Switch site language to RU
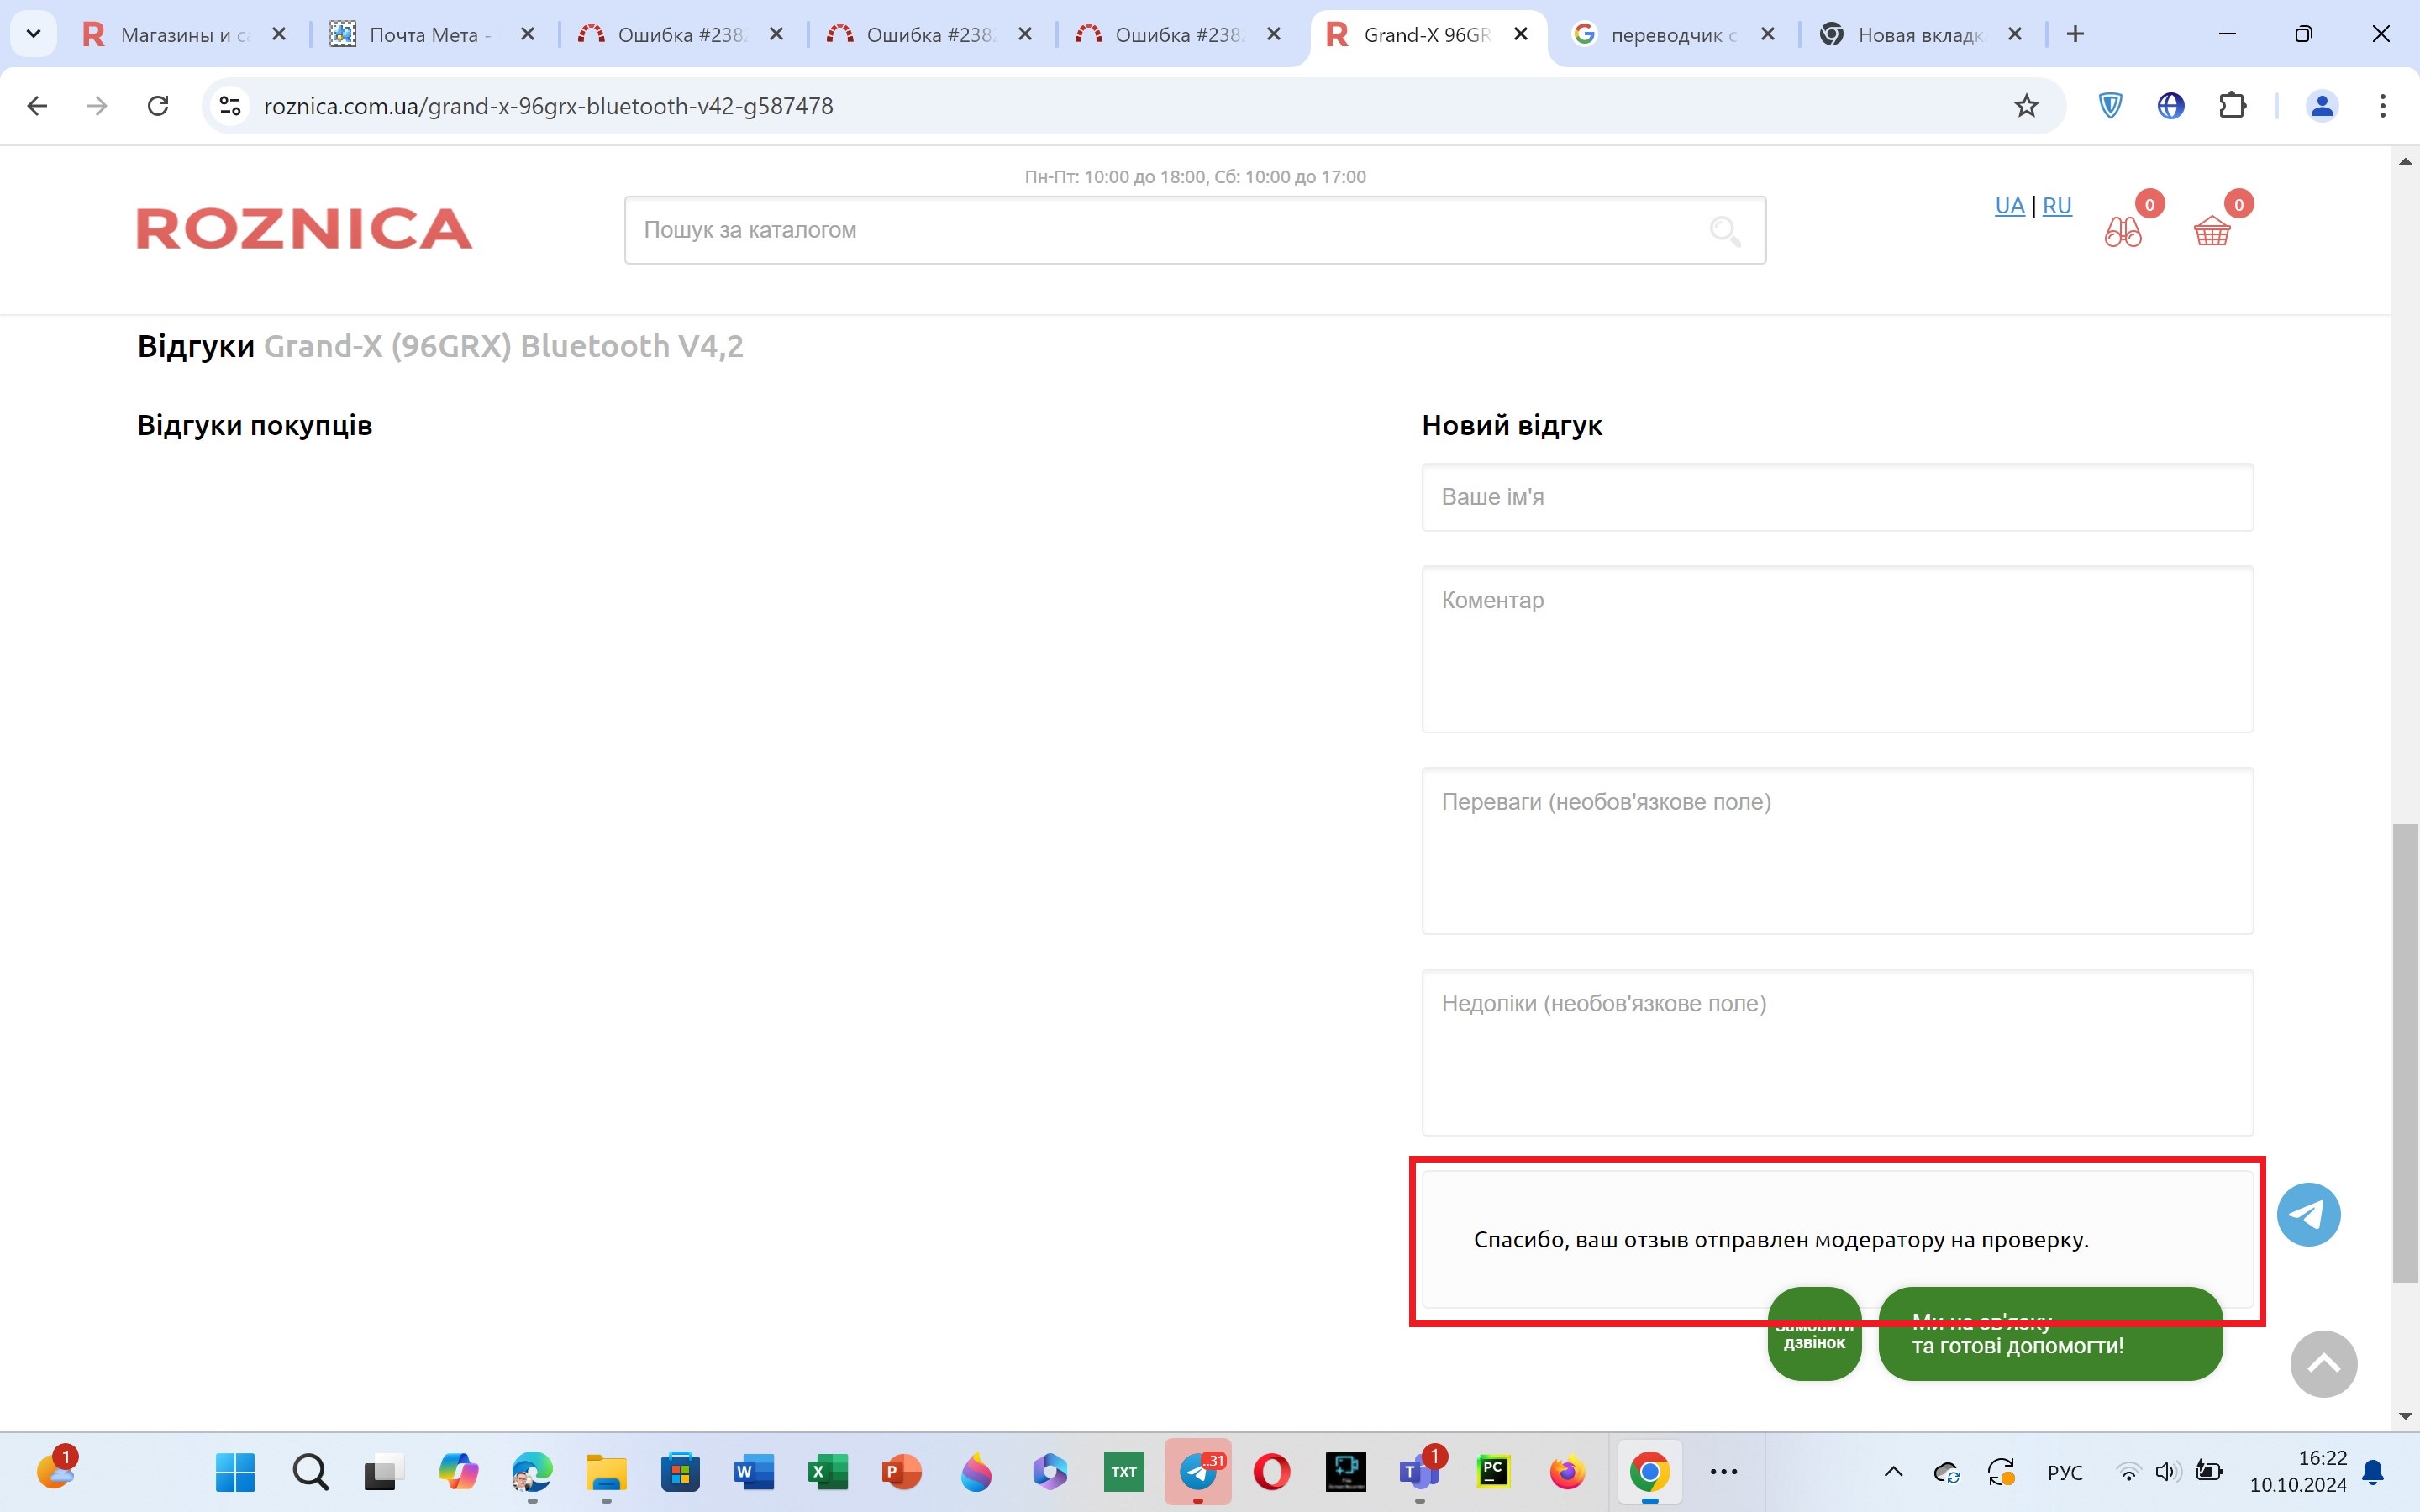This screenshot has height=1512, width=2420. click(x=2056, y=206)
